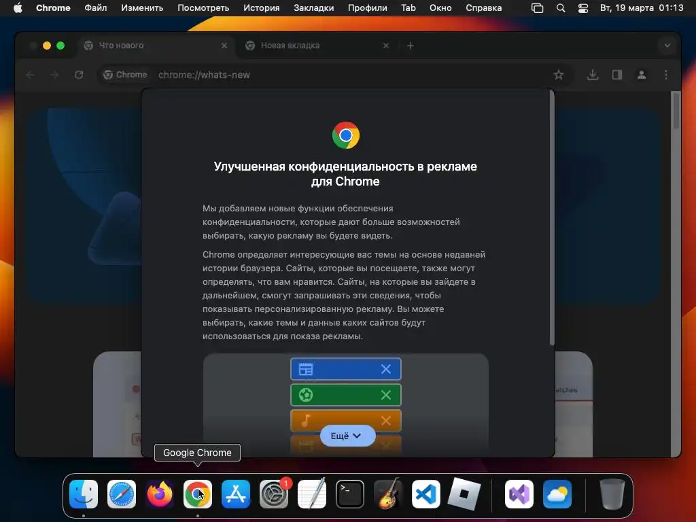The height and width of the screenshot is (522, 696).
Task: Open the История menu
Action: (x=262, y=8)
